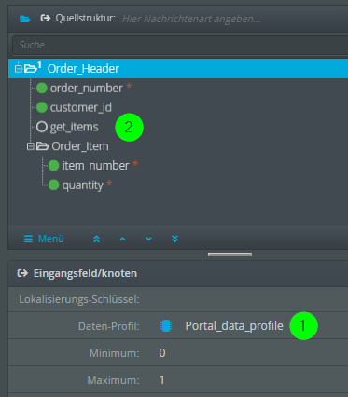Click the Daten-Profil chip icon
The height and width of the screenshot is (397, 348).
pyautogui.click(x=166, y=326)
